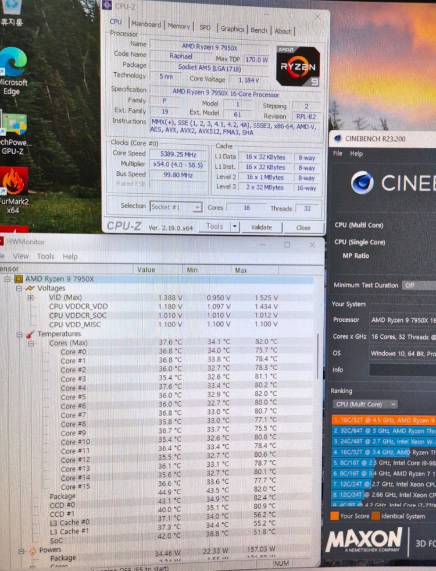Switch to the Memory tab in CPU-Z
Image resolution: width=436 pixels, height=571 pixels.
(x=179, y=26)
